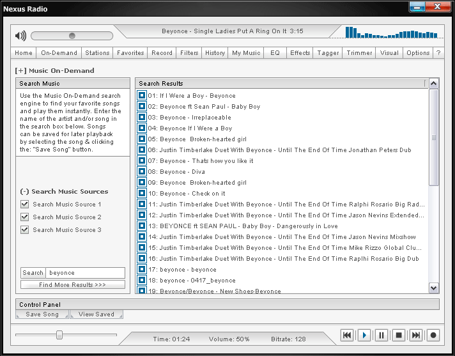Click icon beside result 11 Ralphi Rosario Big Rad
Image resolution: width=455 pixels, height=356 pixels.
pyautogui.click(x=142, y=205)
